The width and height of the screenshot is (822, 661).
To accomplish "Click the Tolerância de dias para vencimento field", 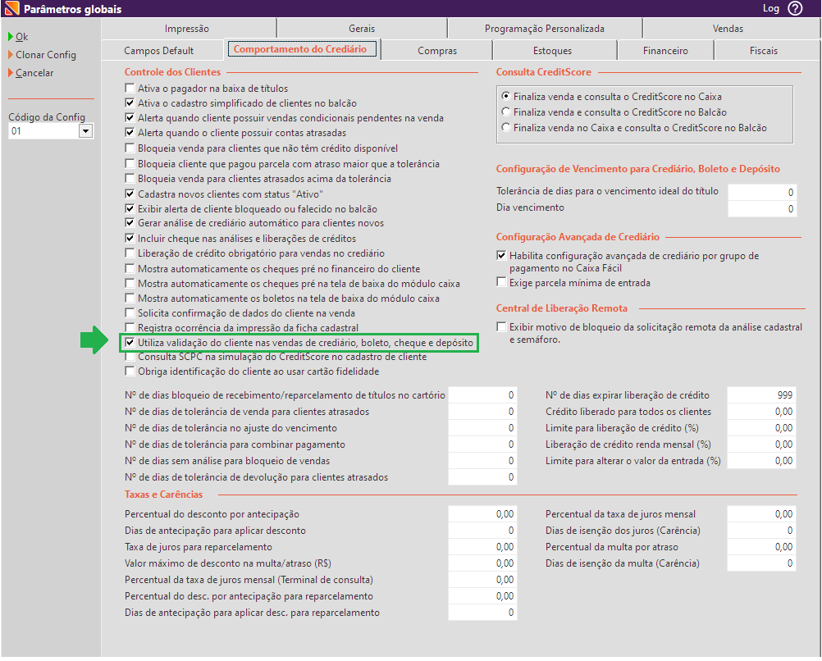I will click(x=762, y=192).
